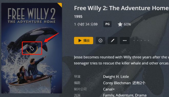The height and width of the screenshot is (97, 169).
Task: Click the Free Willy 2 poster thumbnail
Action: 31,48
